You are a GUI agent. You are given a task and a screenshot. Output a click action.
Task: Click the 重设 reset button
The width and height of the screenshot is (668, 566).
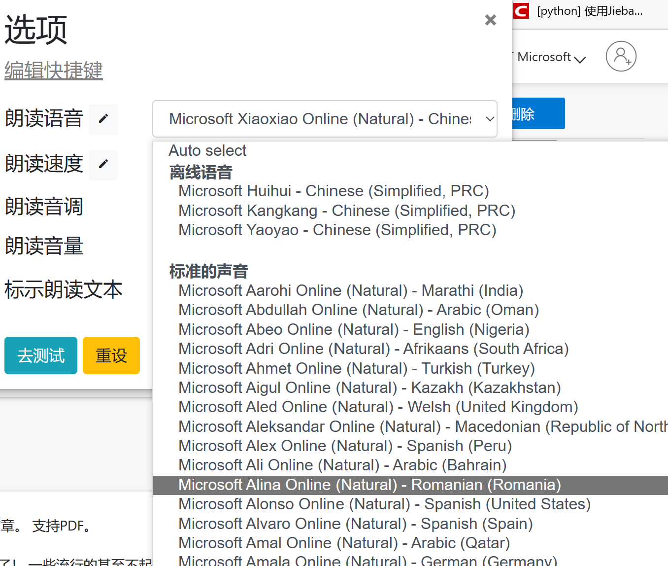pyautogui.click(x=111, y=355)
